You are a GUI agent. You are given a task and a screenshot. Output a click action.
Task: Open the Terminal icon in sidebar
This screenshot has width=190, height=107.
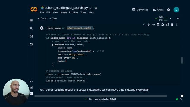(31, 93)
